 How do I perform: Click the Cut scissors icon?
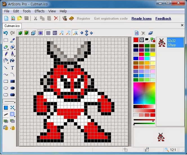click(35, 18)
